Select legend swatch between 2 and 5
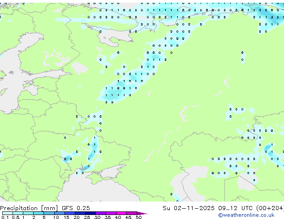Image resolution: width=284 pixels, height=219 pixels. (39, 213)
